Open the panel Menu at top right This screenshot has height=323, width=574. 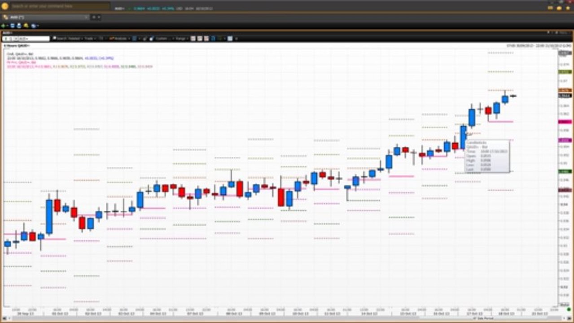[x=564, y=33]
